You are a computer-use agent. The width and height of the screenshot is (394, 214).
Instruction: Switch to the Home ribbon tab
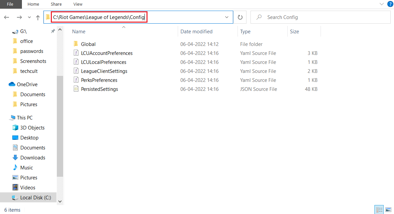[33, 4]
